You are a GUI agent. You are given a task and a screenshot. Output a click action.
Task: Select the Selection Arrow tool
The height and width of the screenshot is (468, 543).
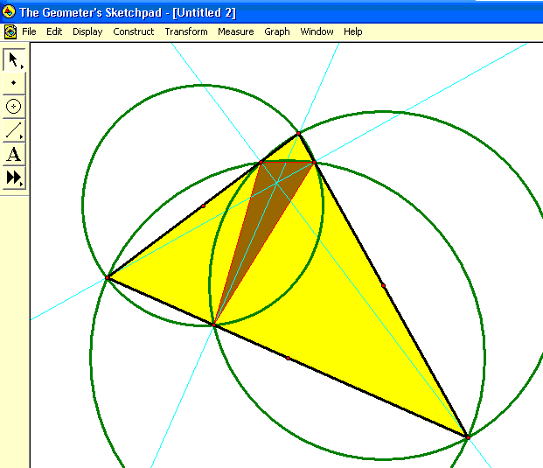tap(14, 59)
